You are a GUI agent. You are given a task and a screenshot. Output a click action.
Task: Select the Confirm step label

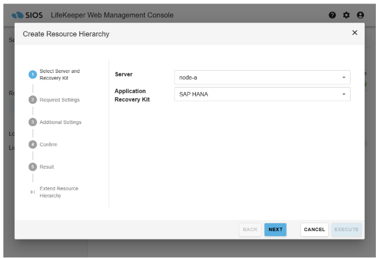pos(48,145)
